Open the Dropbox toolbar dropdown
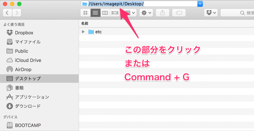Screen dimensions: 254x131 211,13
